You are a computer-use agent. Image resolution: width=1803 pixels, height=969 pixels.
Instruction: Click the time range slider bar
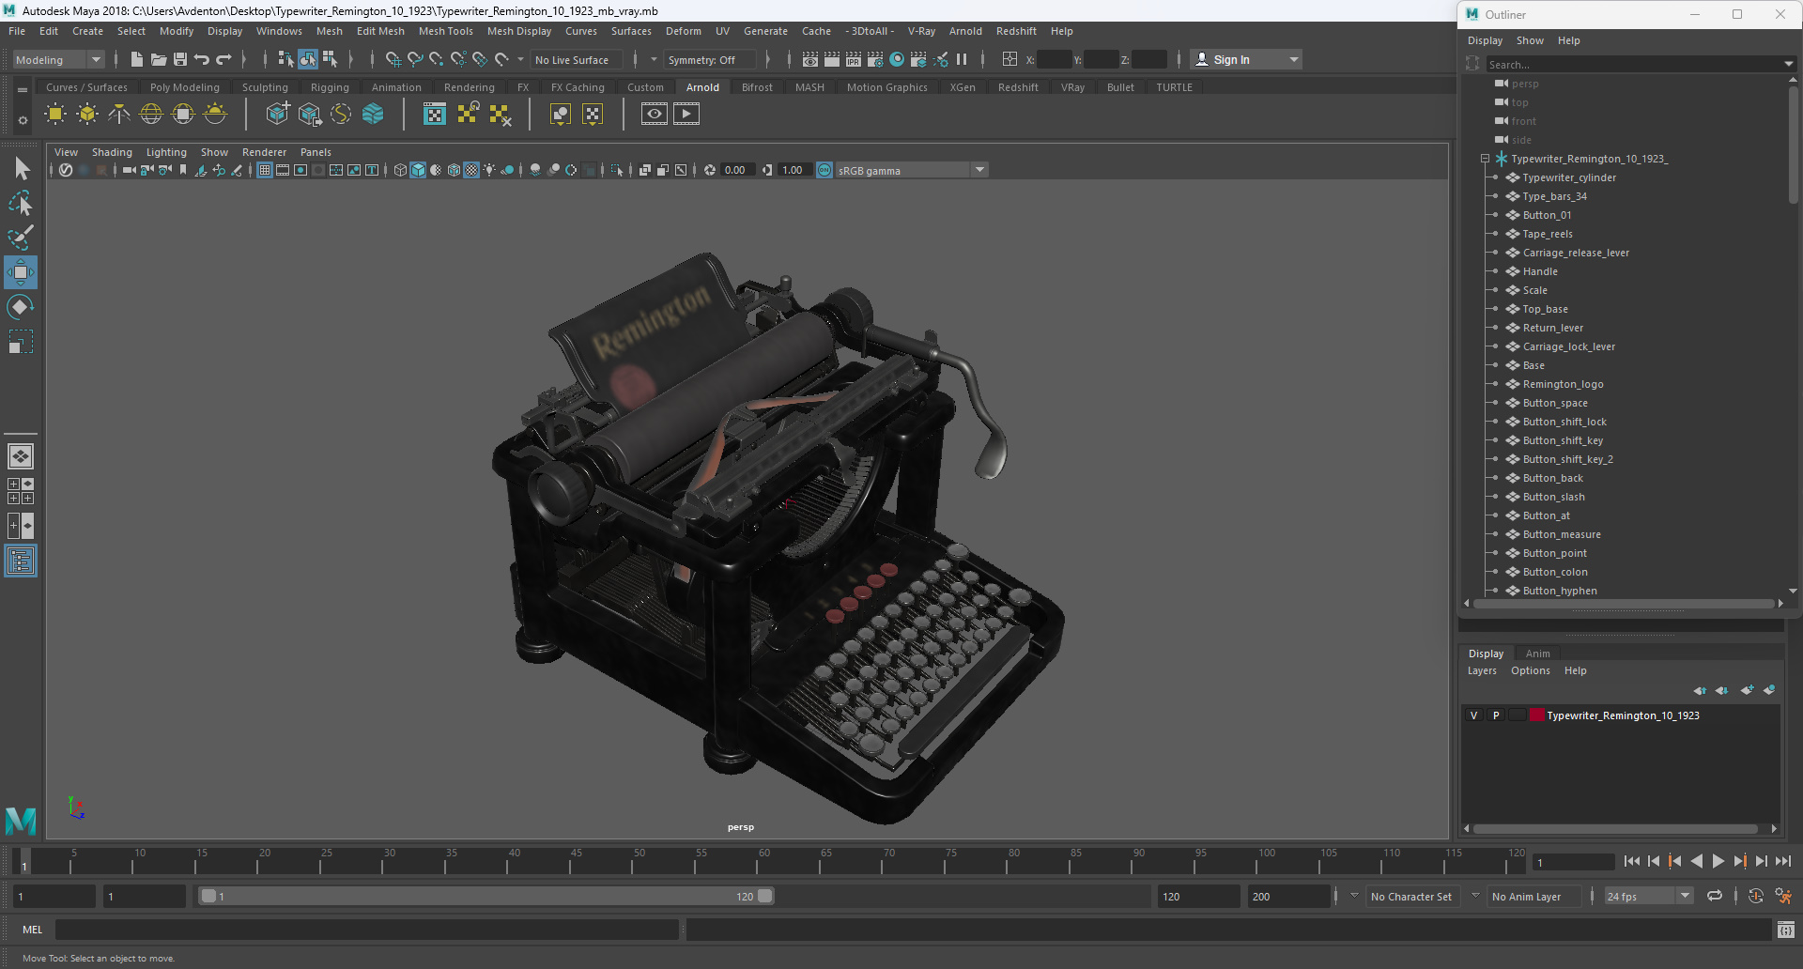coord(486,897)
